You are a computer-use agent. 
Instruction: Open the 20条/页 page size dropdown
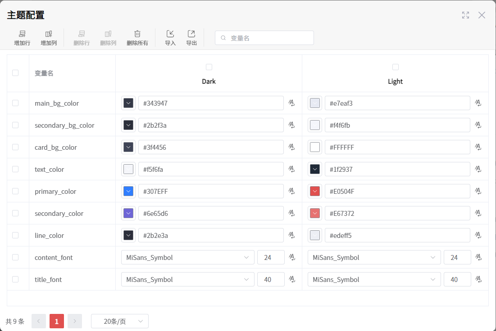120,321
